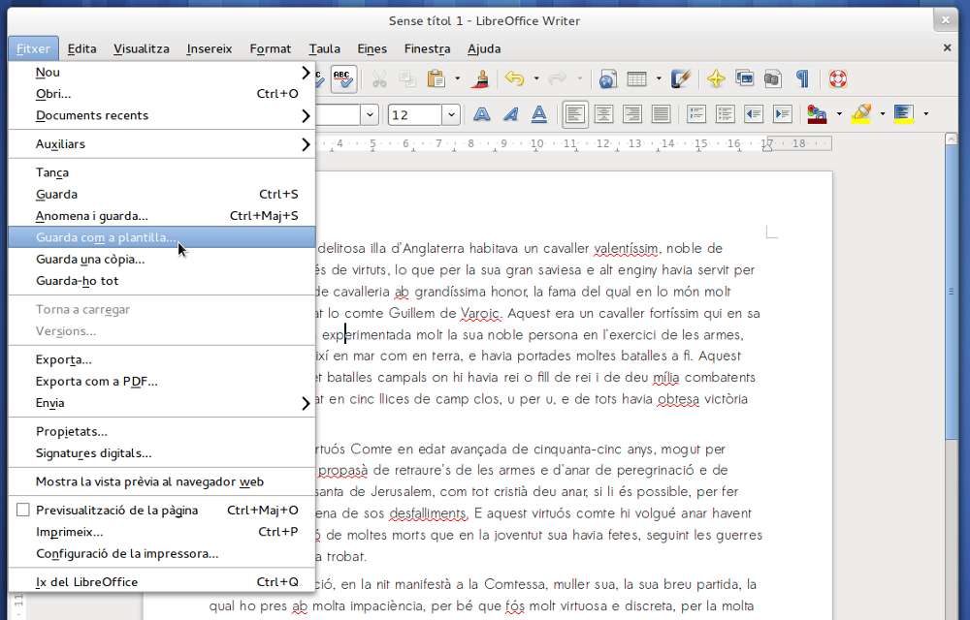
Task: Toggle automatic spell checking ABC icon
Action: [343, 79]
